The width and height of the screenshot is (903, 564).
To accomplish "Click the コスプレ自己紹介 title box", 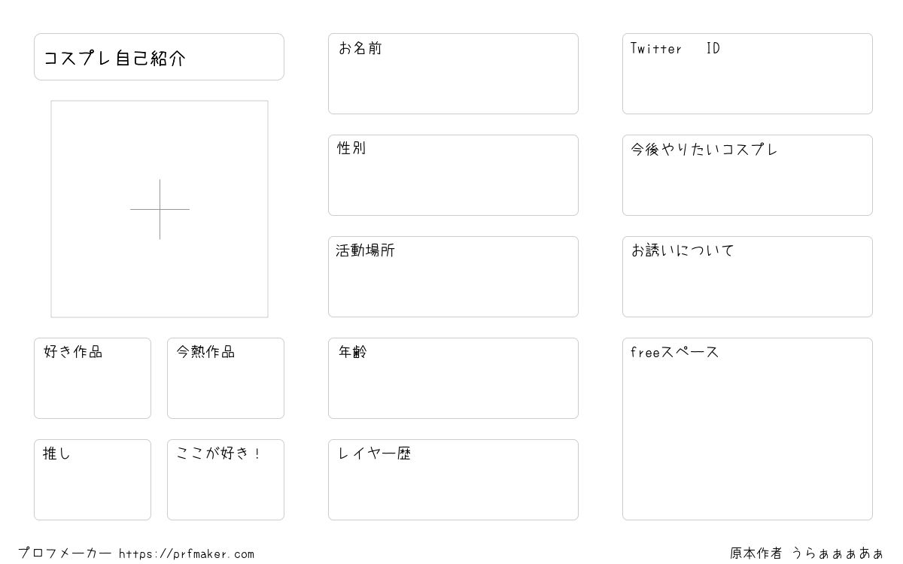I will click(x=159, y=56).
